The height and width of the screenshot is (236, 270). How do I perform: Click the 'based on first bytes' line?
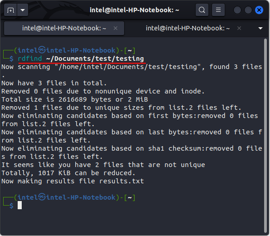[x=130, y=120]
